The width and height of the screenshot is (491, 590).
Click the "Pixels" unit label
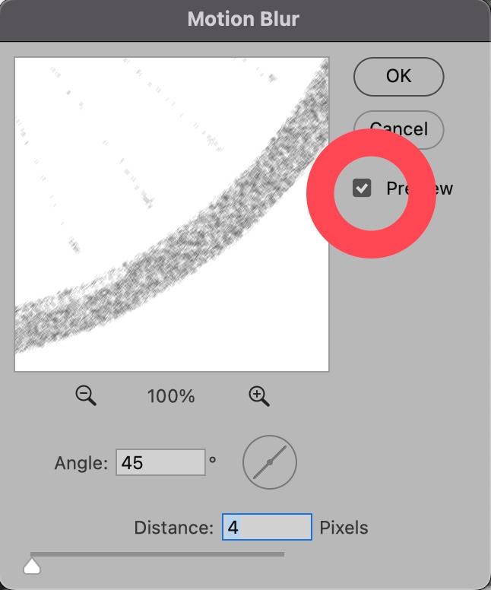[344, 527]
